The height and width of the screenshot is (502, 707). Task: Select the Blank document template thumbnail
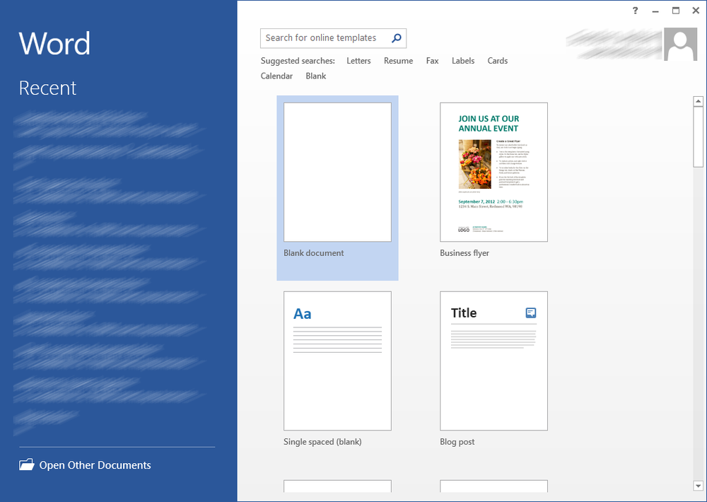[337, 172]
